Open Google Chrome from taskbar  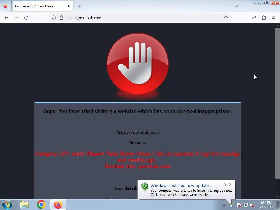pyautogui.click(x=41, y=205)
